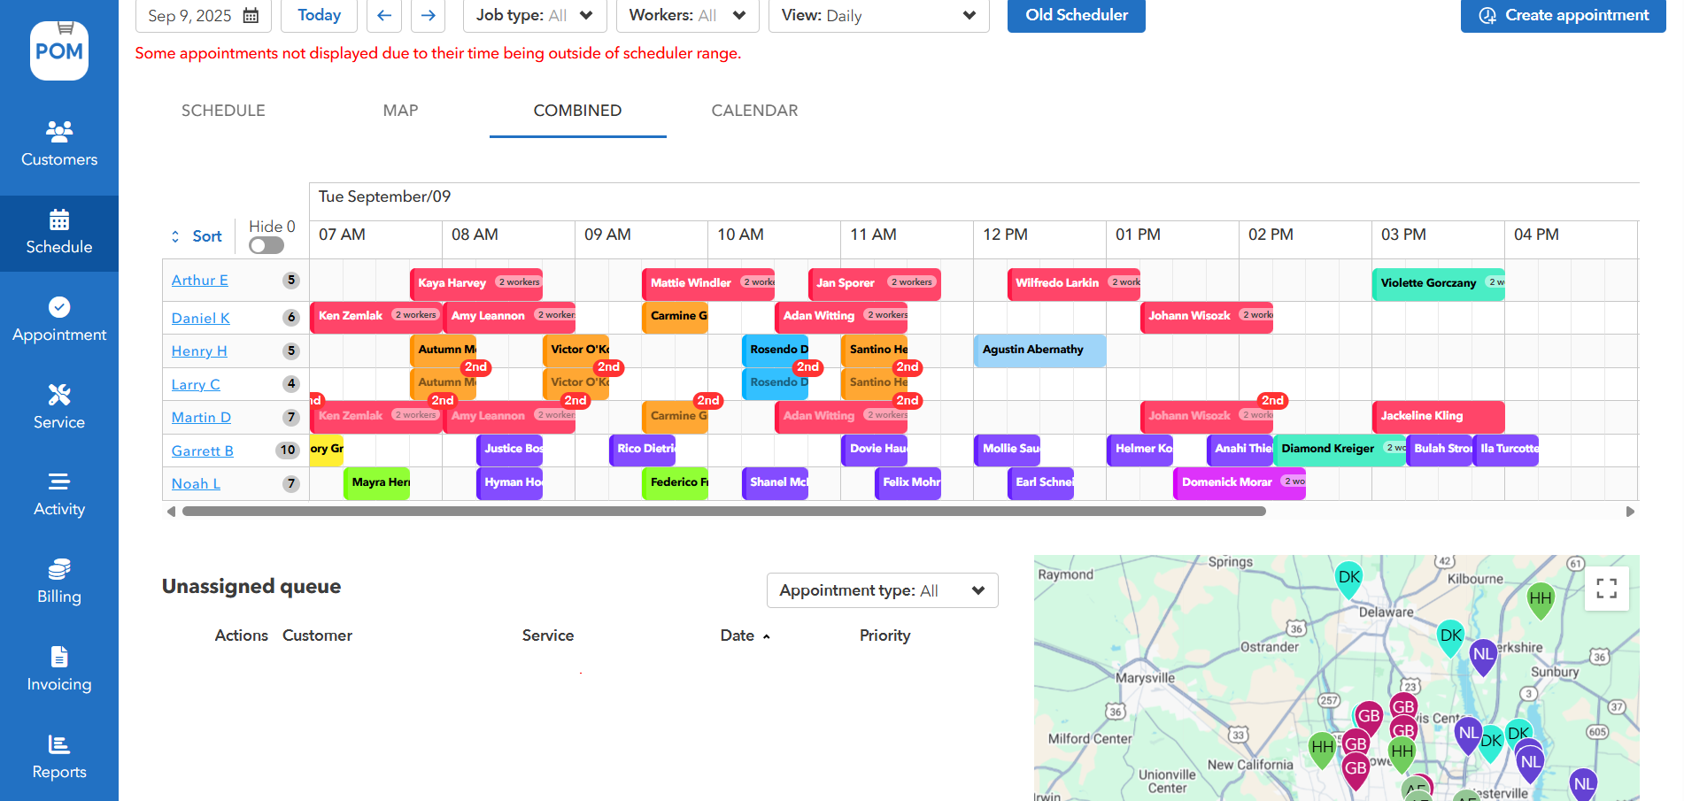Screen dimensions: 1684x801
Task: Open the Job type dropdown
Action: [534, 15]
